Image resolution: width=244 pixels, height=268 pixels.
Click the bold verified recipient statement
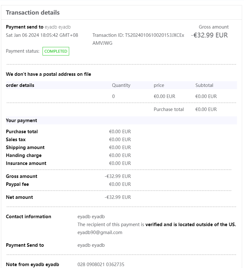190,225
